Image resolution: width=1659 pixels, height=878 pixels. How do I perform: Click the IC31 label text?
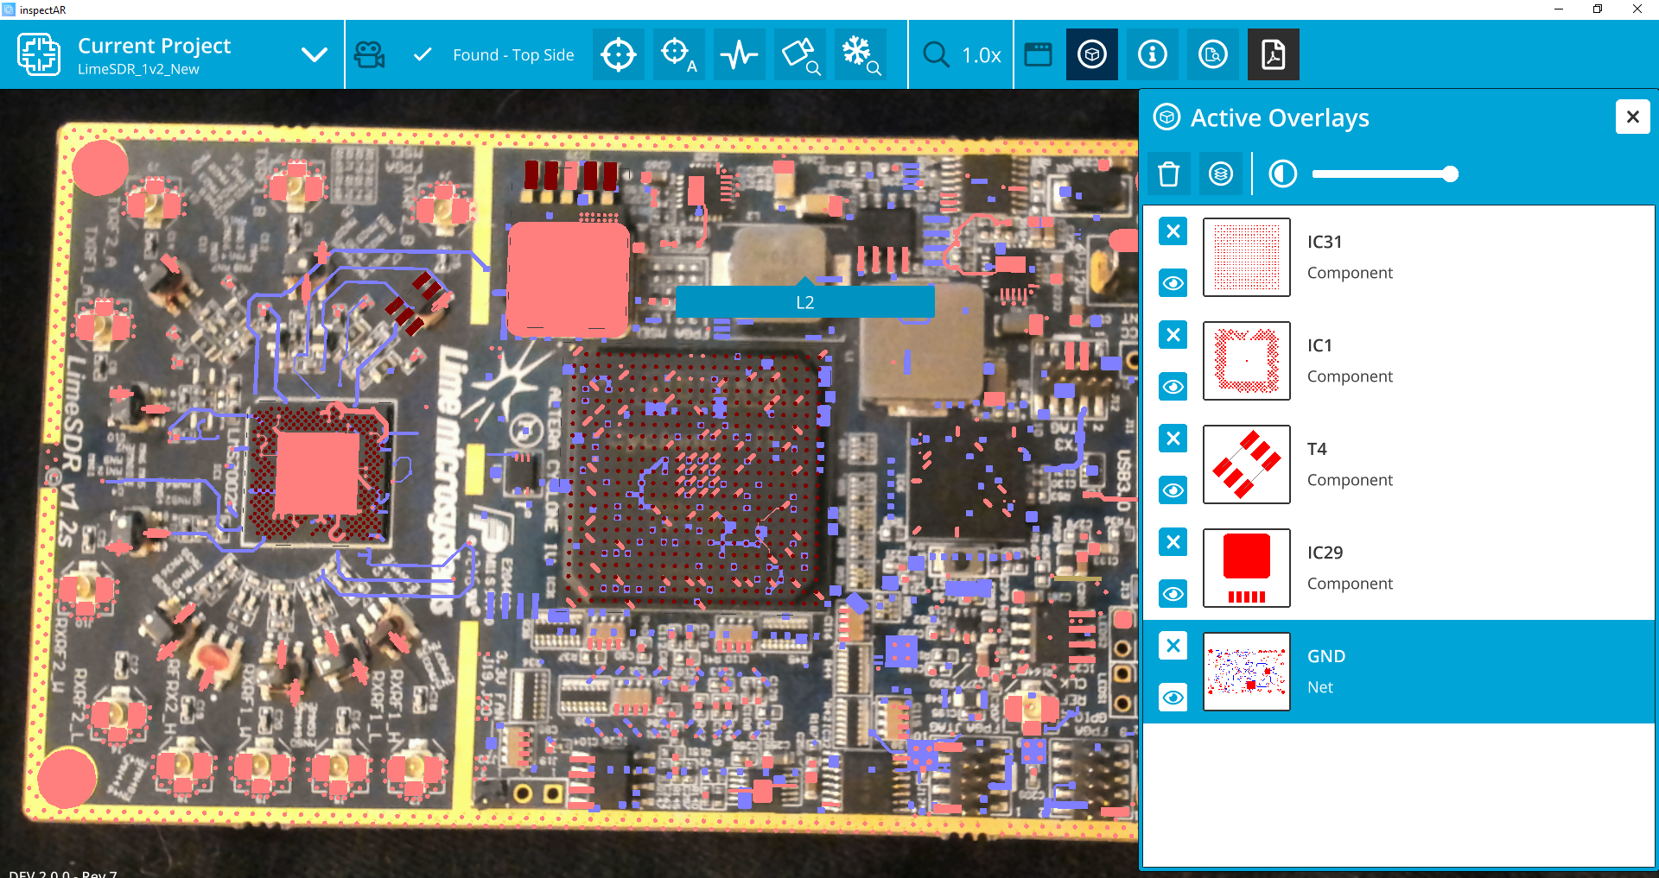(1325, 242)
